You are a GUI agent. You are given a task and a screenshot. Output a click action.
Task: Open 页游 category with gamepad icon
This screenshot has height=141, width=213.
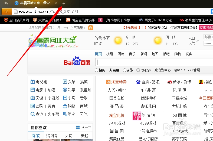(37, 98)
